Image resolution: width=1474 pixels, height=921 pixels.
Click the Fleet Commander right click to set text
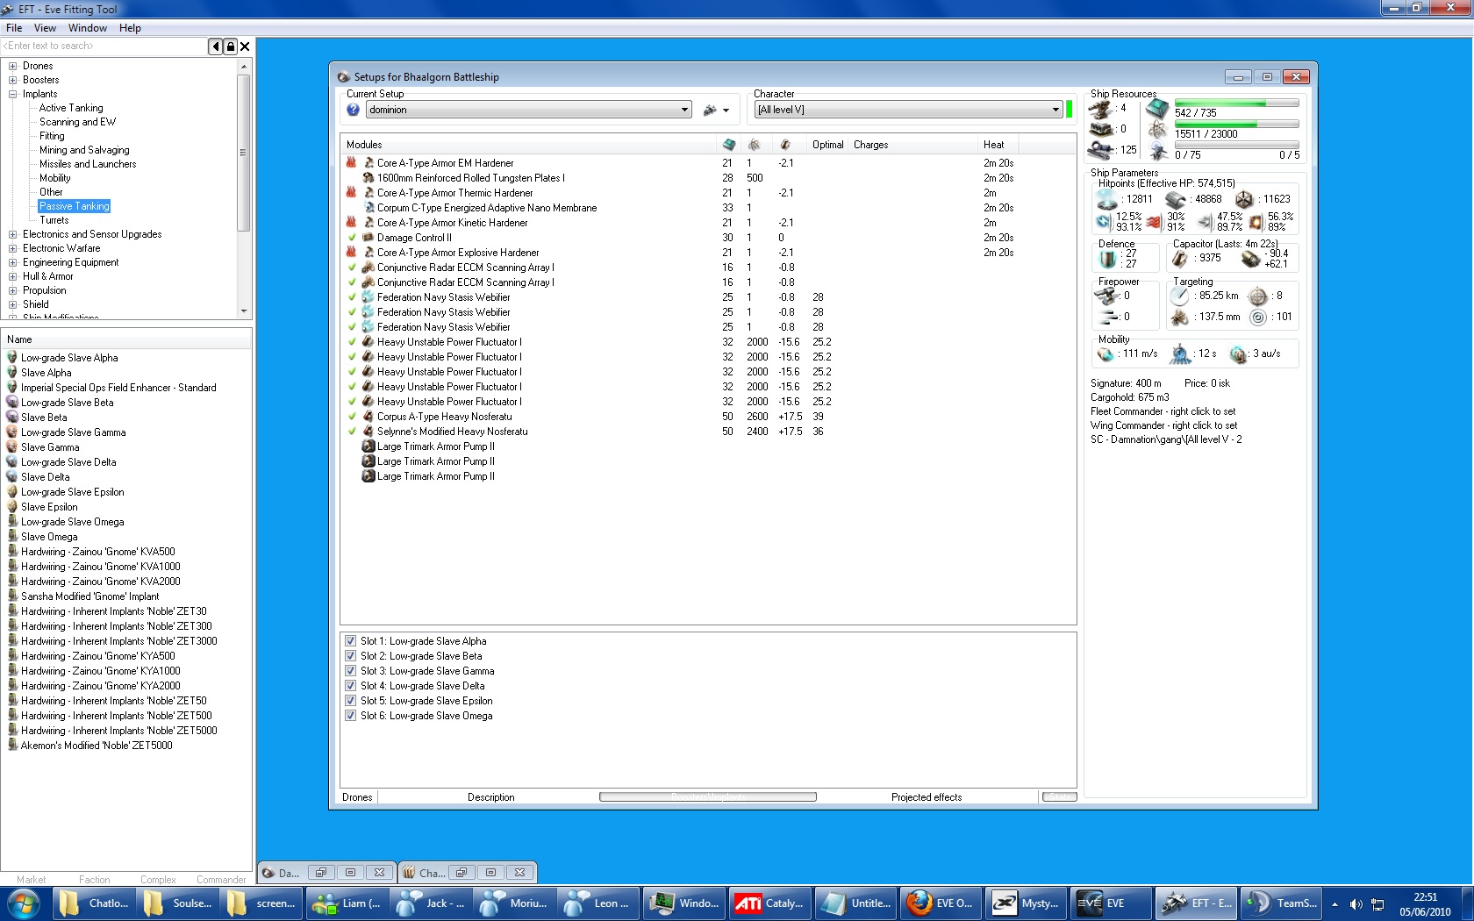1163,411
